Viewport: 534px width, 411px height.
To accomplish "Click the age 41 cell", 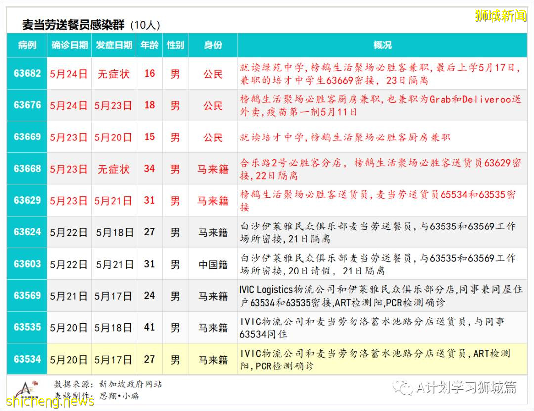I will tap(149, 327).
